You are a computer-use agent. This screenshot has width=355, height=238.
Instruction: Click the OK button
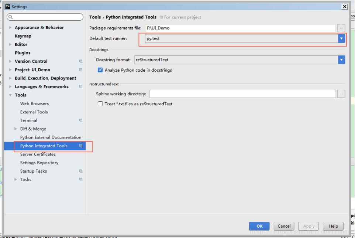point(259,226)
